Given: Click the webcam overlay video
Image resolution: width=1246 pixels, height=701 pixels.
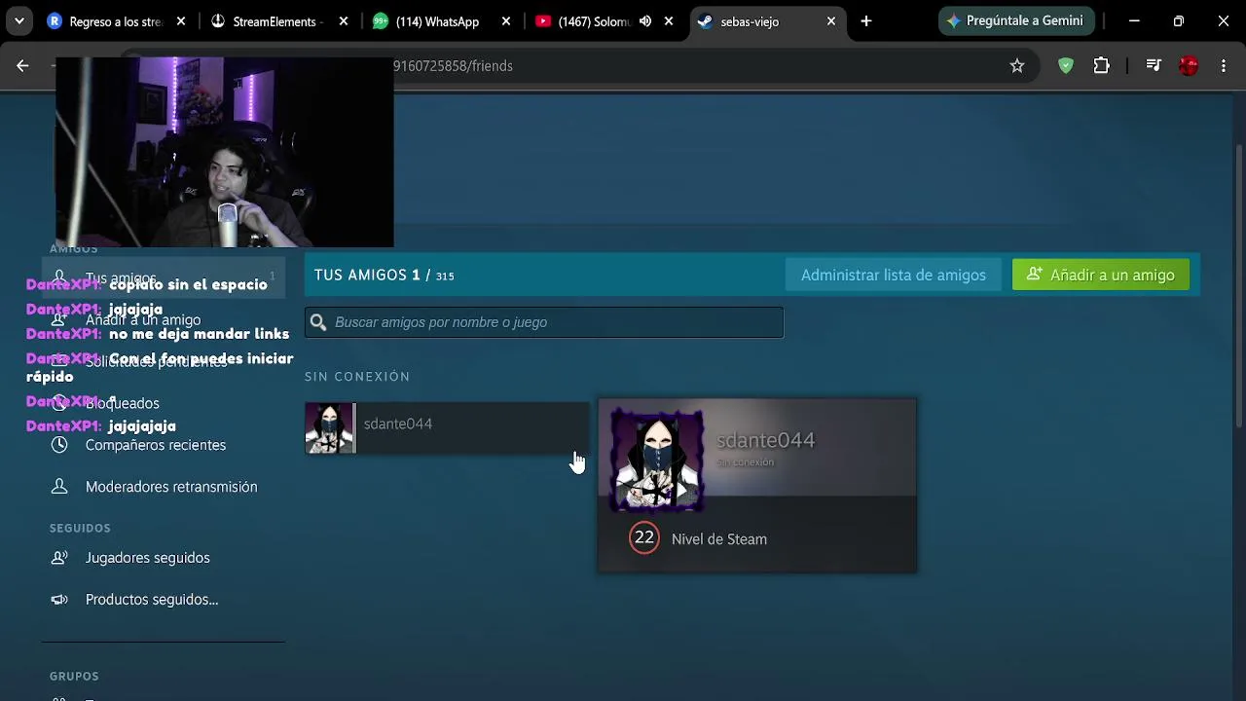Looking at the screenshot, I should coord(225,152).
